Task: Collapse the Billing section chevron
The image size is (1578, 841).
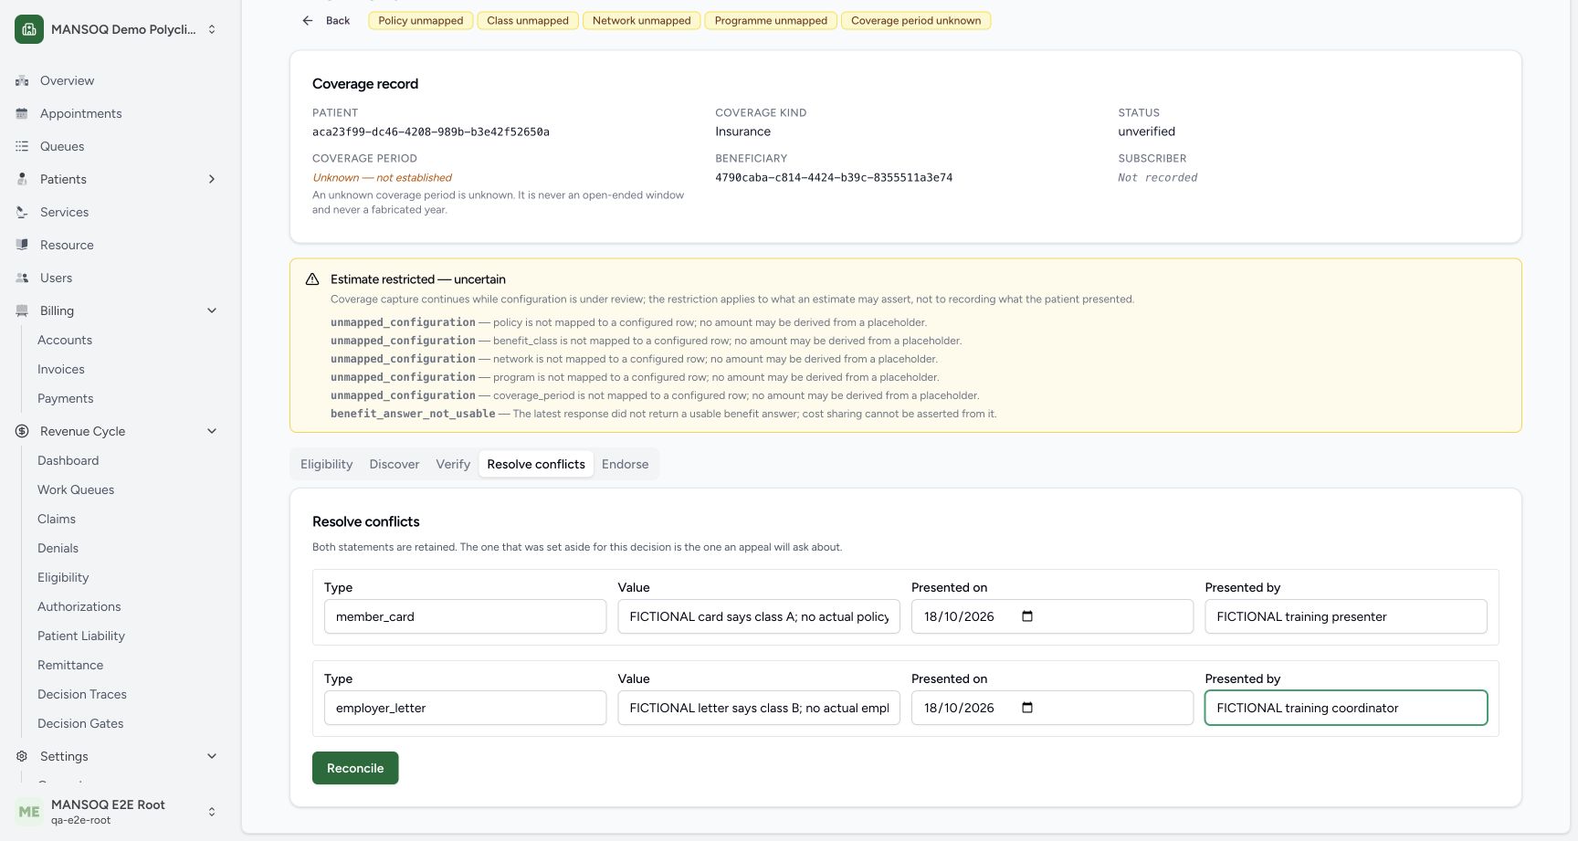Action: pos(212,310)
